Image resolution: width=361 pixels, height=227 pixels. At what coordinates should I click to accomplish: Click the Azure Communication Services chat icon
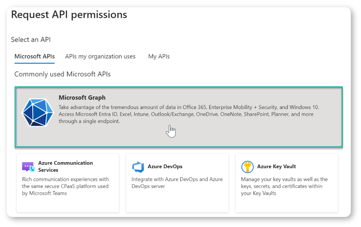[x=28, y=167]
